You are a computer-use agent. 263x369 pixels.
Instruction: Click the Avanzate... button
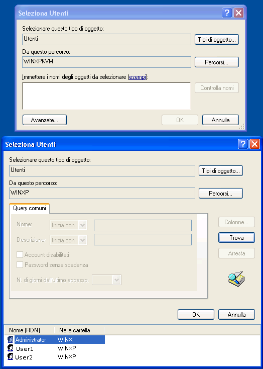(45, 120)
